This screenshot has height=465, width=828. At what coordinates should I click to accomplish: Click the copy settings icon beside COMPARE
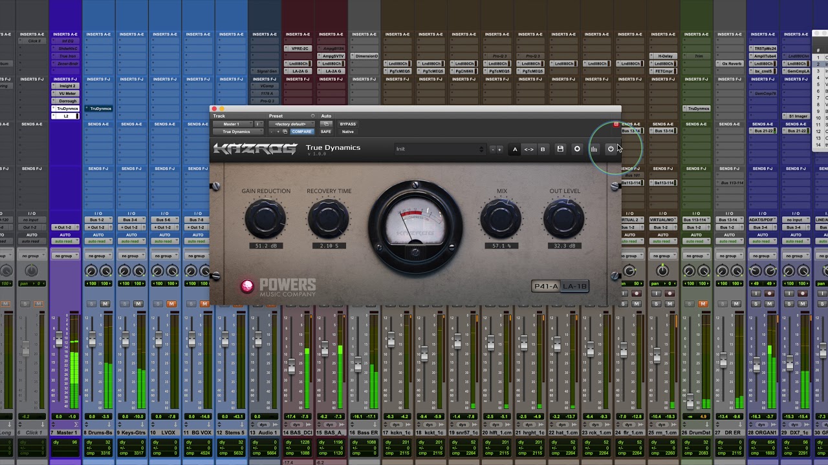[285, 132]
